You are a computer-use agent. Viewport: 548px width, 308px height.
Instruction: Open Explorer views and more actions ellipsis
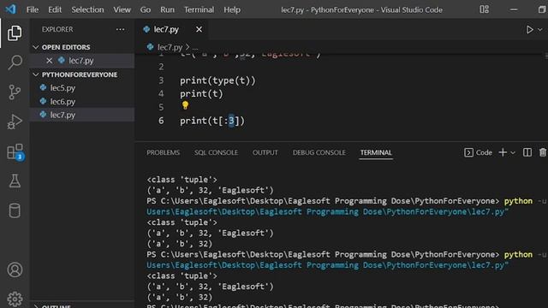click(x=120, y=29)
